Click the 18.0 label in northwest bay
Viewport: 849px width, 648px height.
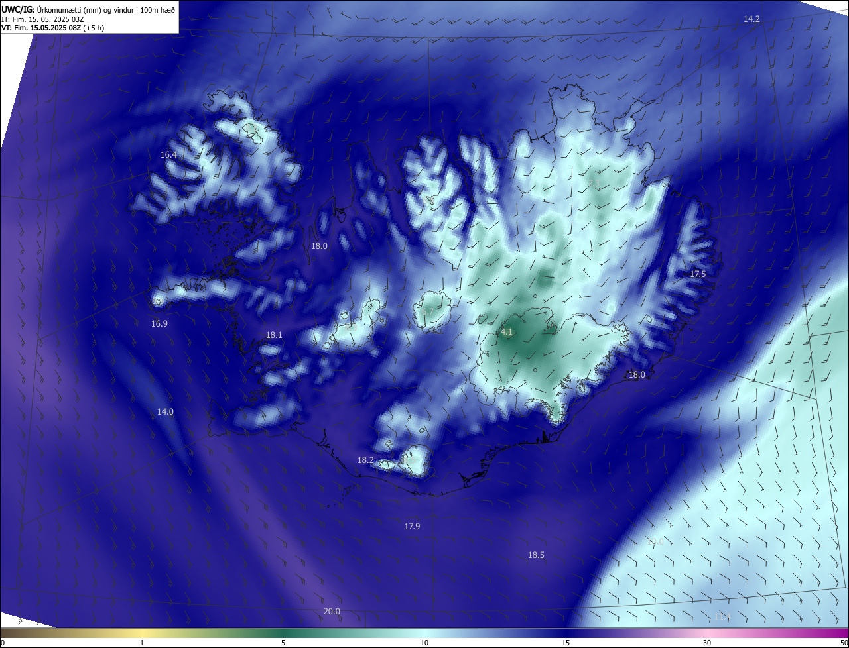coord(319,246)
